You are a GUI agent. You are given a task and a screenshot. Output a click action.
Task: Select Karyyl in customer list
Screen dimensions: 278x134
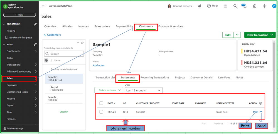64,88
